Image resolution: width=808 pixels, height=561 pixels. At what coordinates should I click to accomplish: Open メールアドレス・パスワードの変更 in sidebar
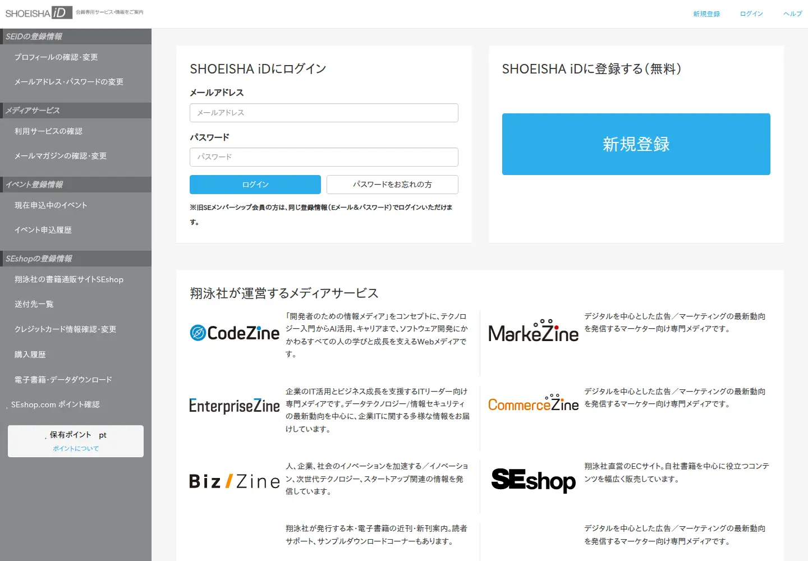[69, 82]
